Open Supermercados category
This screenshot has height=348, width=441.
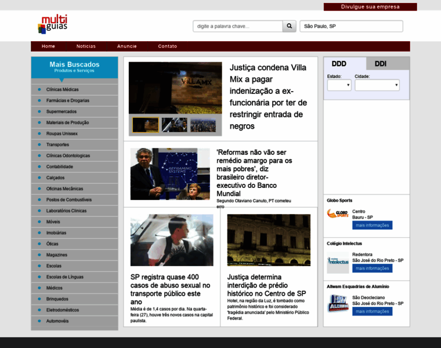click(74, 111)
